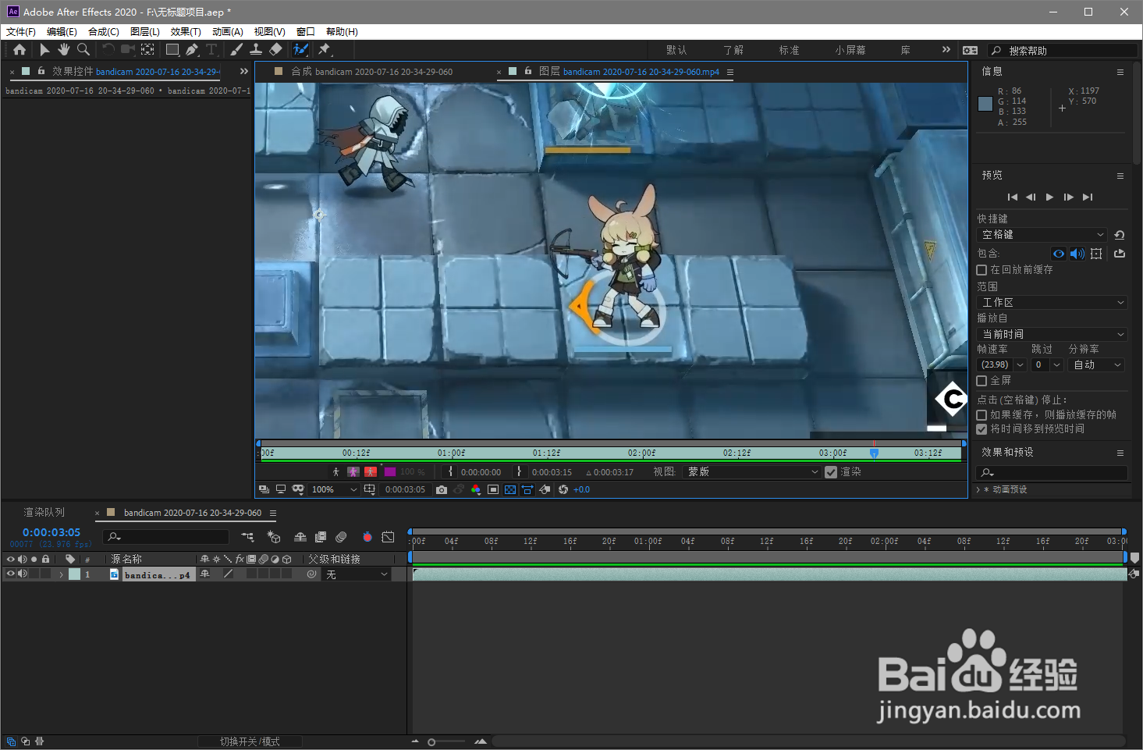Image resolution: width=1143 pixels, height=750 pixels.
Task: Select the Puppet Pin tool
Action: [x=325, y=50]
